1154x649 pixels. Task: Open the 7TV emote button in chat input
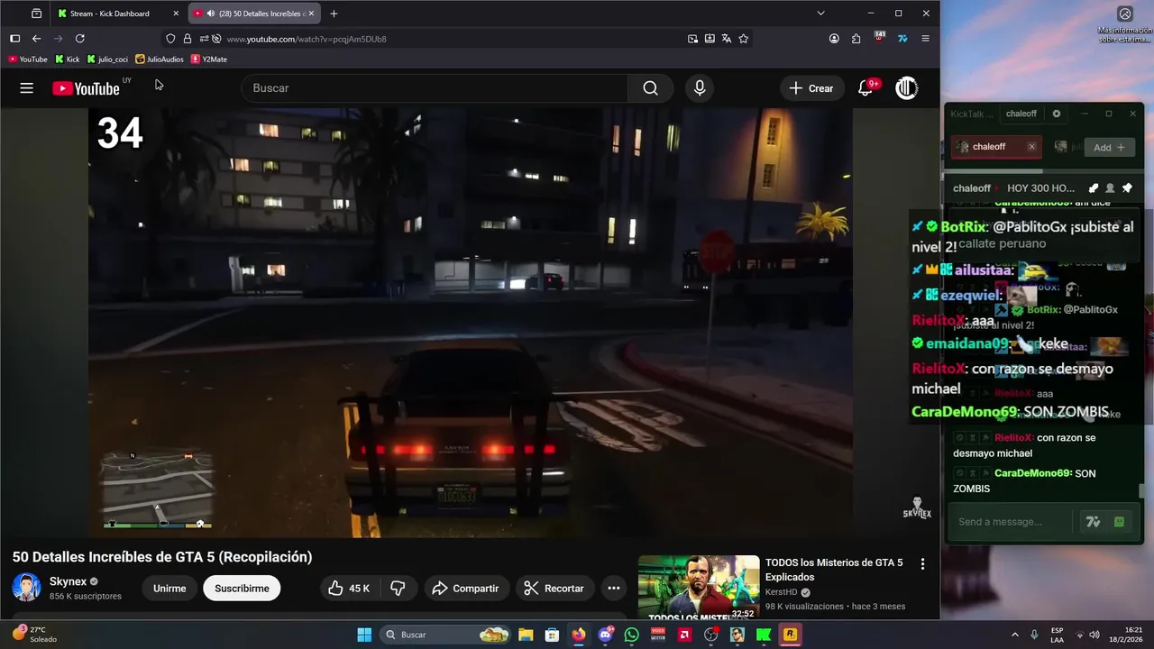[x=1094, y=522]
